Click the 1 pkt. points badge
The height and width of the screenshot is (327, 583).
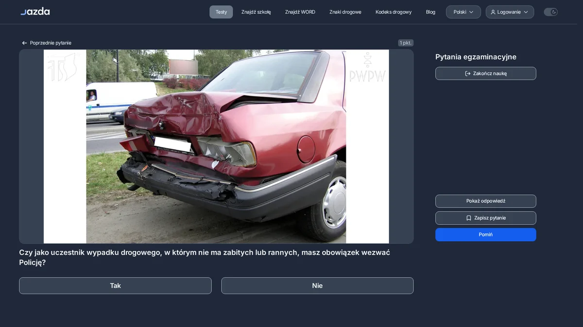tap(406, 43)
